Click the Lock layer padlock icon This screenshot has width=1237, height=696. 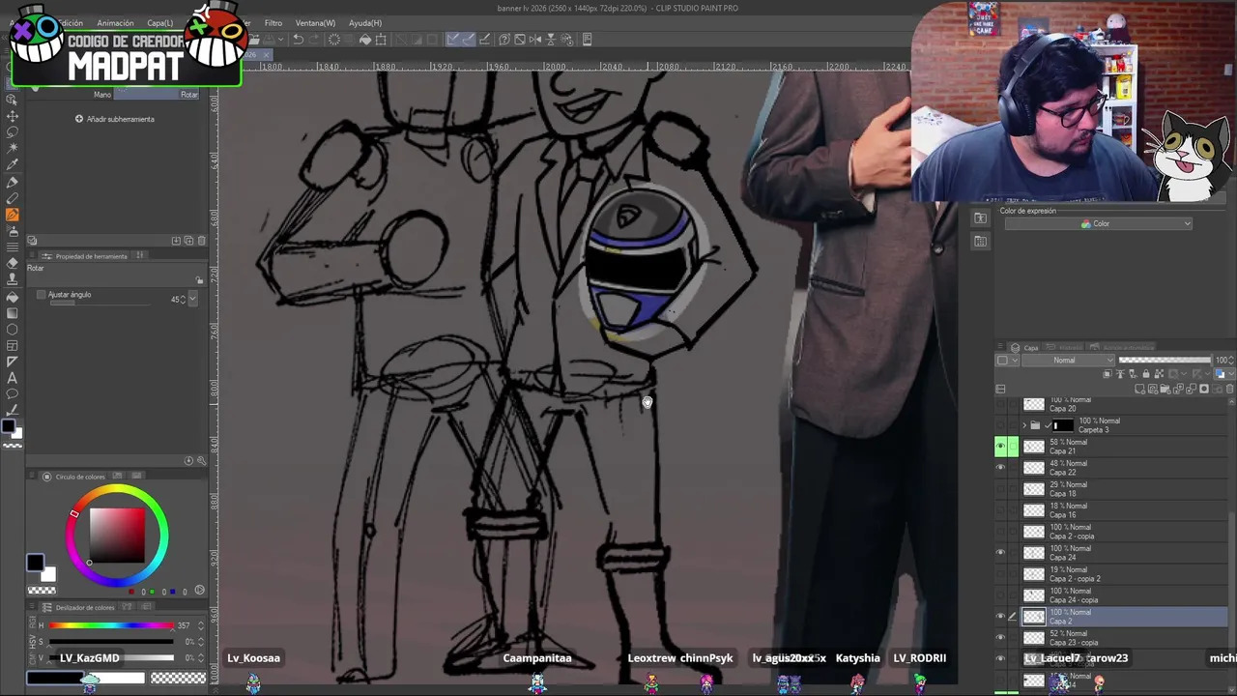[x=1146, y=373]
